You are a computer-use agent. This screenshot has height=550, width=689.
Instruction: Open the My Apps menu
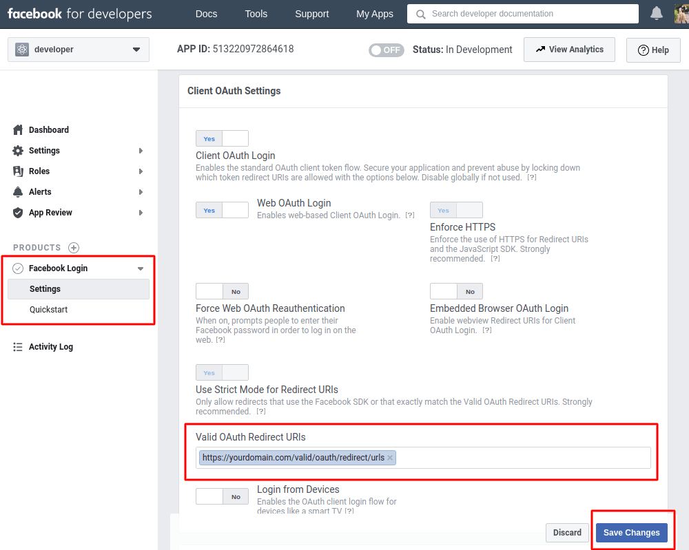(x=374, y=13)
